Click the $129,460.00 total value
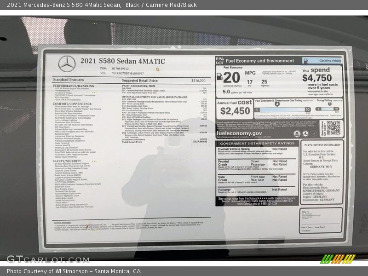The image size is (368, 276). [200, 142]
